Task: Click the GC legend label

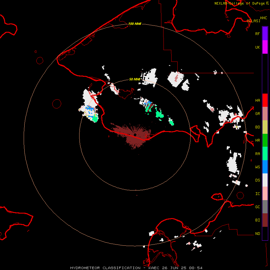Action: point(257,207)
